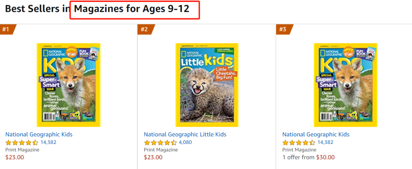412x169 pixels.
Task: Open the #1 National Geographic Kids title link
Action: click(39, 134)
